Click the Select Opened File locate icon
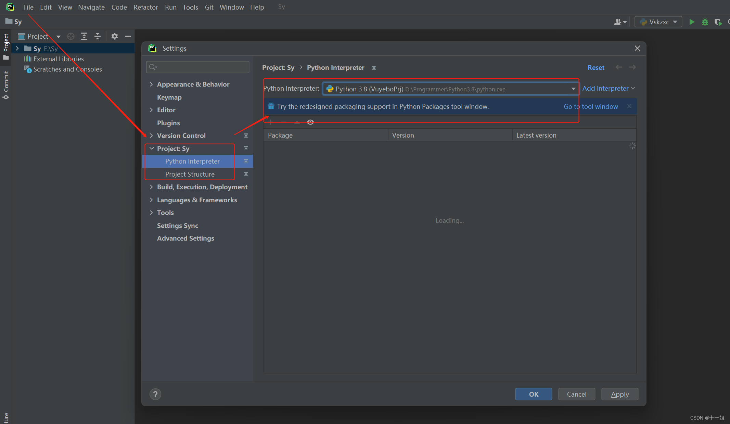 tap(71, 36)
